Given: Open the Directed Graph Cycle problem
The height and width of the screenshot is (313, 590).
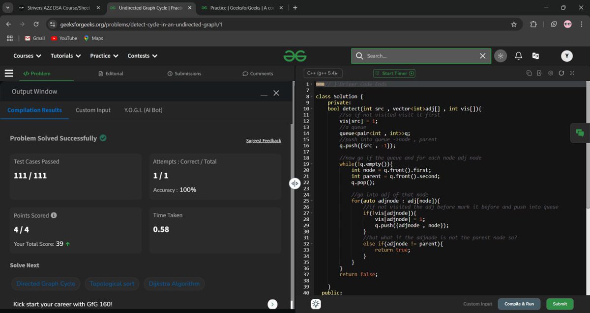Looking at the screenshot, I should click(x=46, y=284).
